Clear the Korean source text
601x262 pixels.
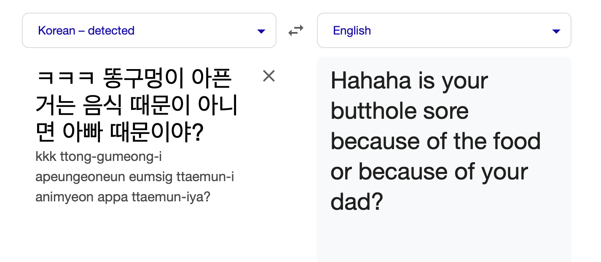(x=268, y=76)
